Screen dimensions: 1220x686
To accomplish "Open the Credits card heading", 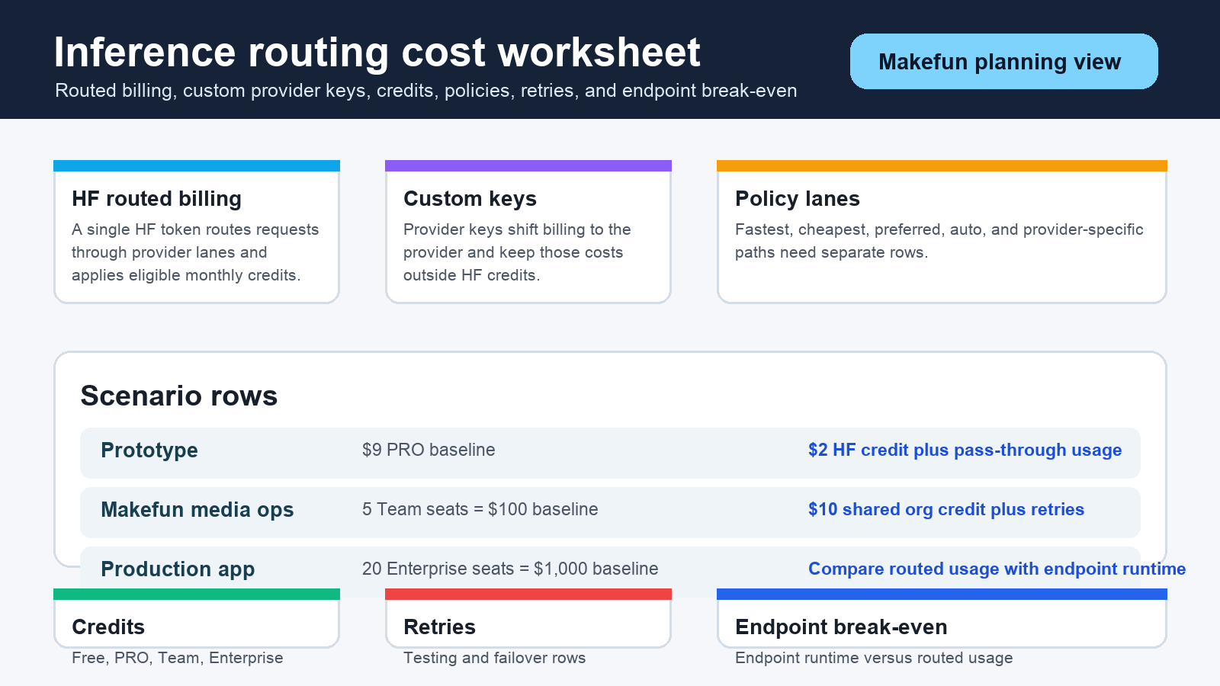I will [x=108, y=627].
